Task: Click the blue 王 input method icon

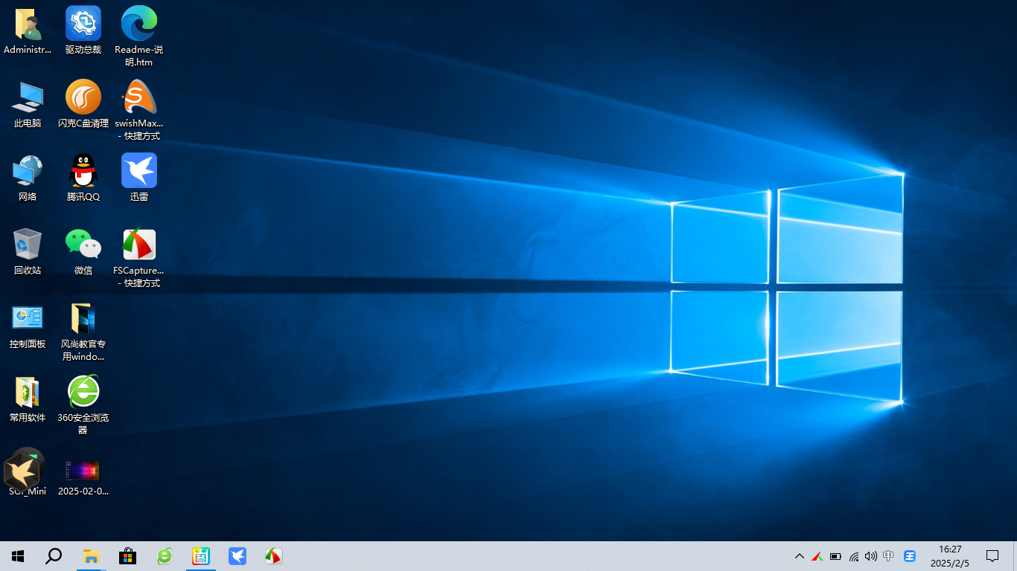Action: point(910,556)
